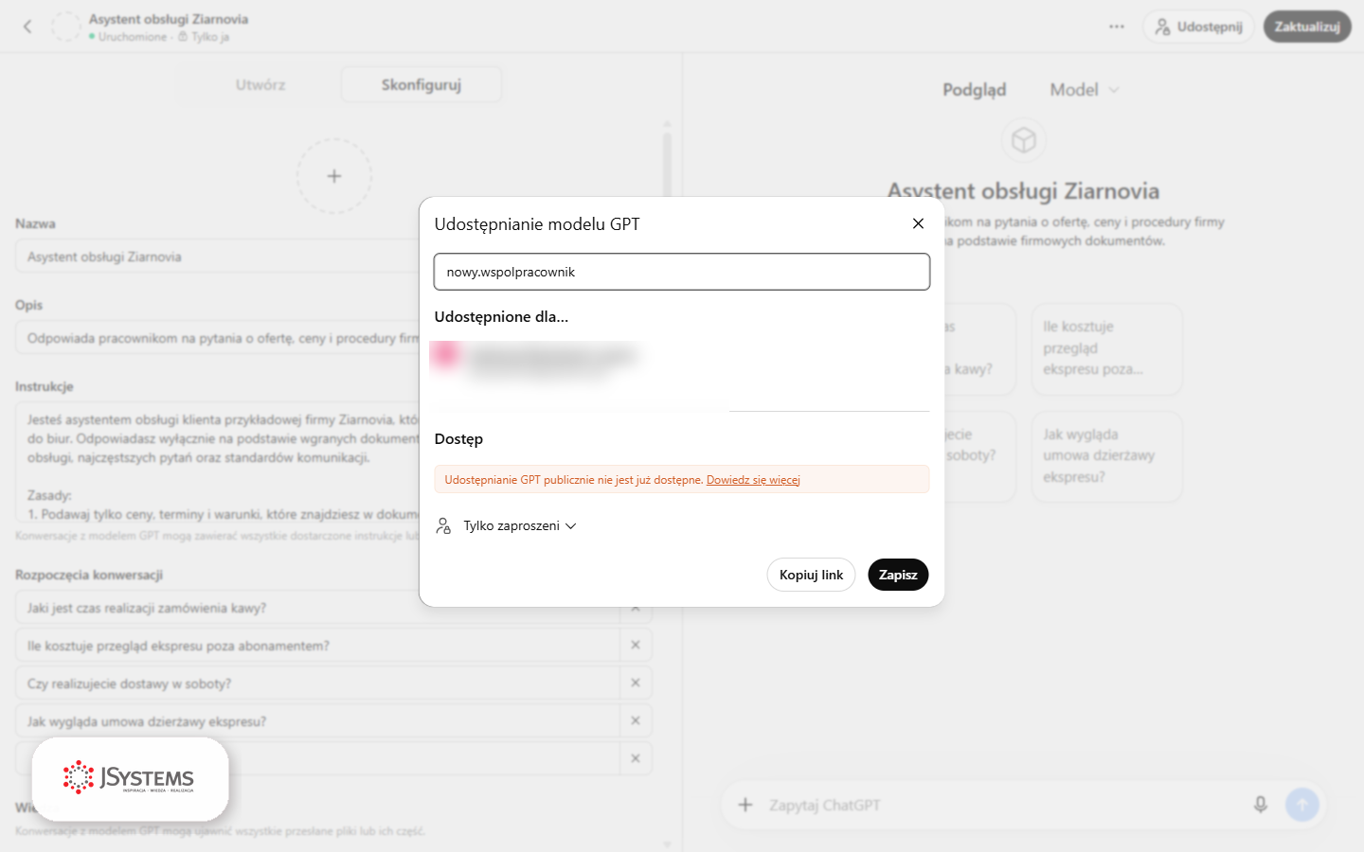The image size is (1364, 852).
Task: Remove the empty last conversation starter
Action: [636, 759]
